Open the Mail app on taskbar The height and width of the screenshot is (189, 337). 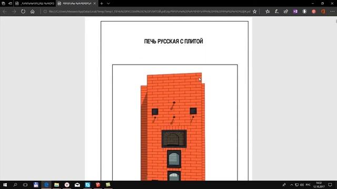tap(77, 185)
